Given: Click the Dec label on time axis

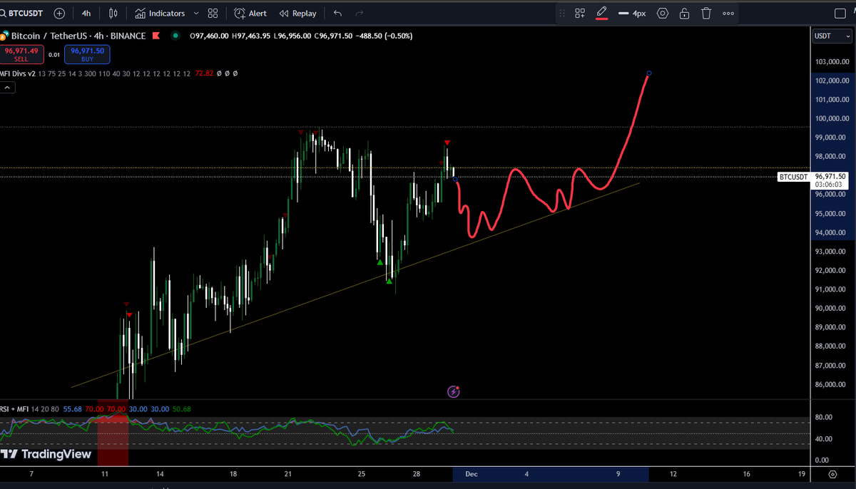Looking at the screenshot, I should pos(471,473).
